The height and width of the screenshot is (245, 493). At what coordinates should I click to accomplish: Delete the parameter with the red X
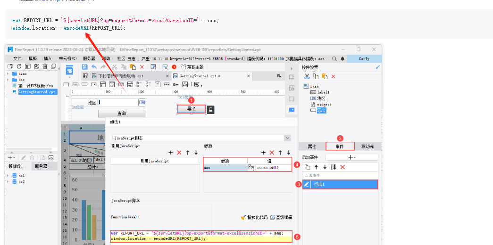click(x=272, y=153)
